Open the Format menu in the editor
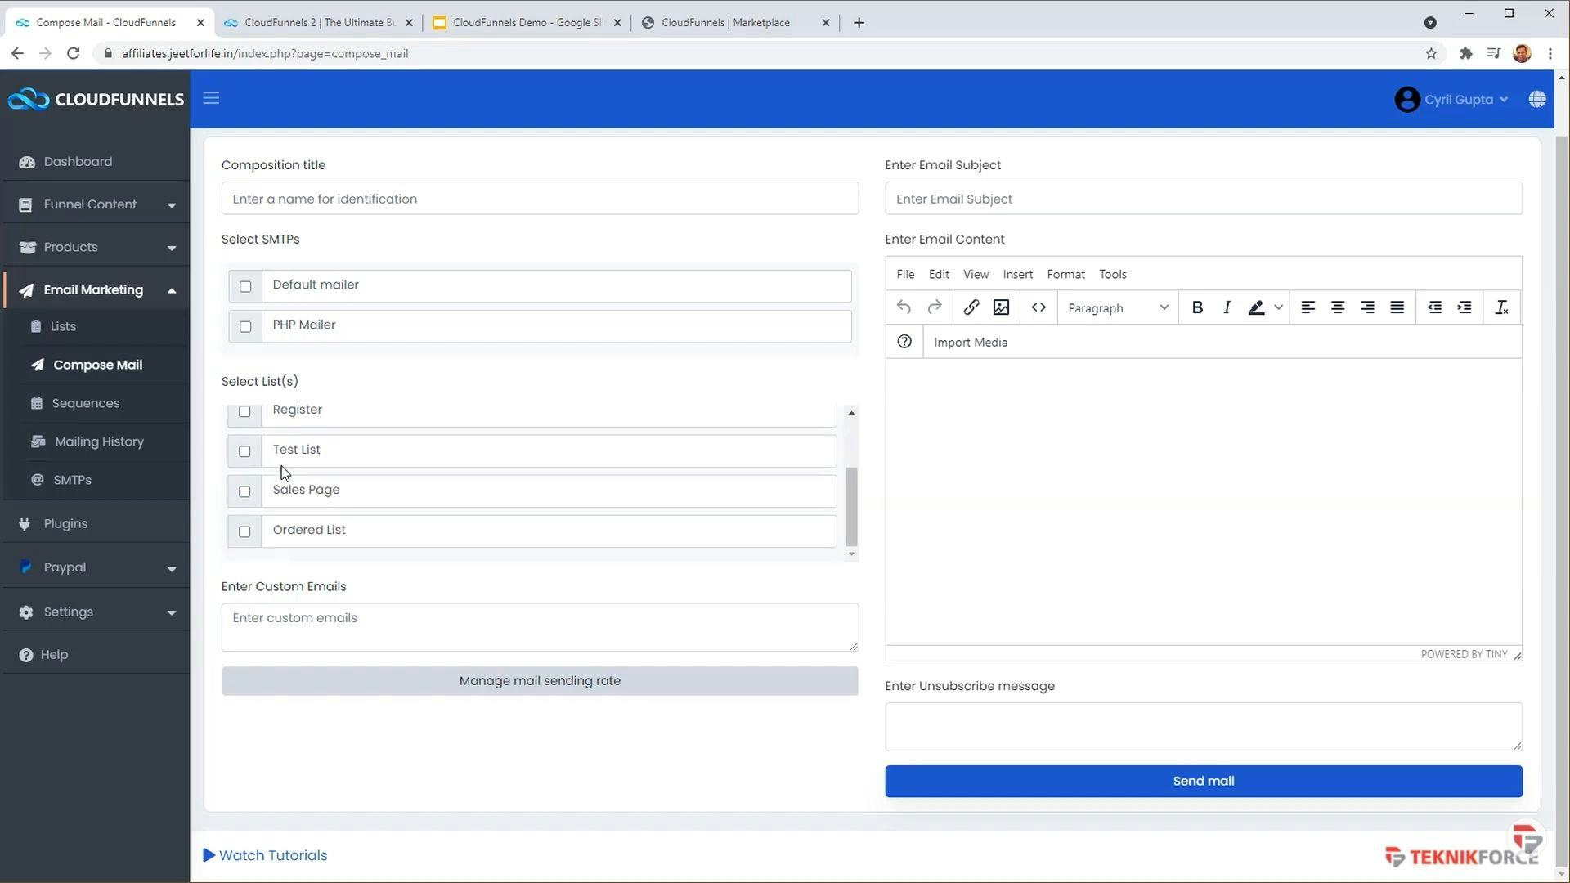The height and width of the screenshot is (883, 1570). coord(1065,274)
